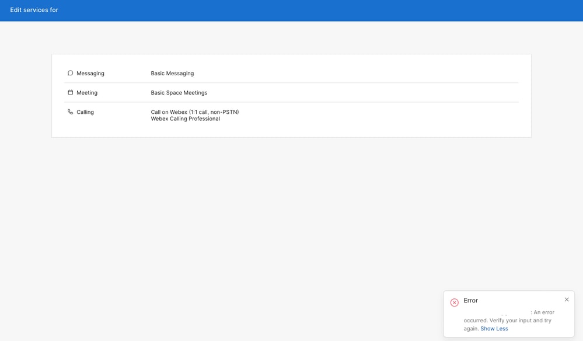Viewport: 583px width, 341px height.
Task: Click the Basic Space Meetings value
Action: [179, 93]
